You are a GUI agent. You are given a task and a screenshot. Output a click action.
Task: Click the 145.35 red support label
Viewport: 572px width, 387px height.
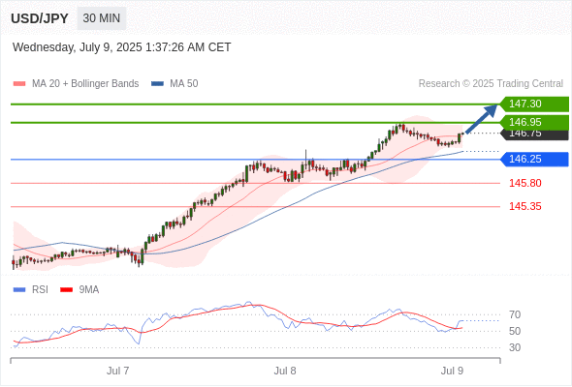[524, 206]
